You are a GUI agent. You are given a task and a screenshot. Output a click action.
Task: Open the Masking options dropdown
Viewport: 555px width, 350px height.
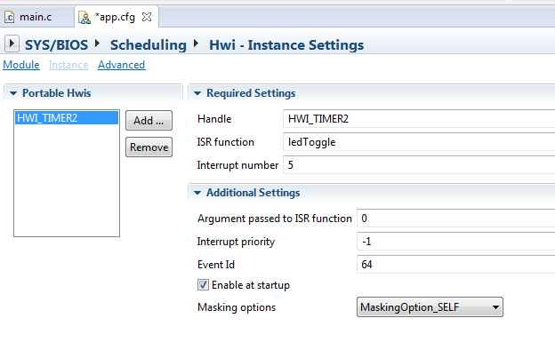(x=430, y=306)
